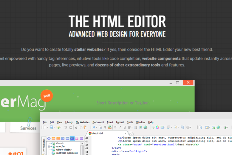Click the purple tag icon in tag panel

click(x=81, y=138)
